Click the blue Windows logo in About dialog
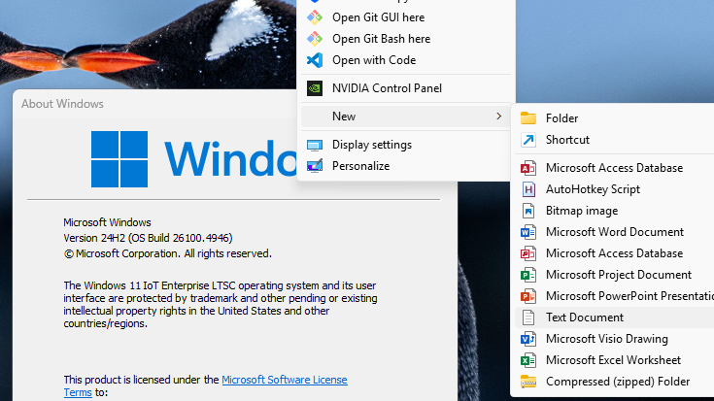The height and width of the screenshot is (401, 714). click(x=119, y=159)
